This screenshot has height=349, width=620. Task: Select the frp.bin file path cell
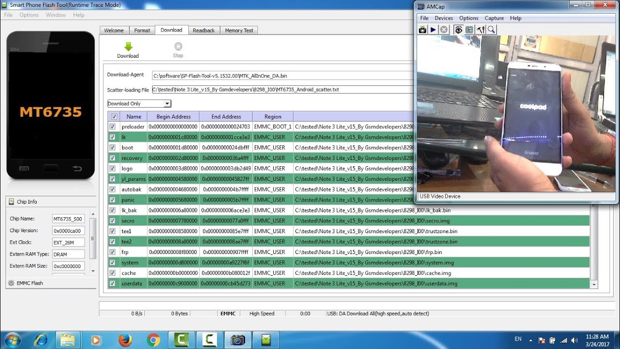pyautogui.click(x=442, y=252)
